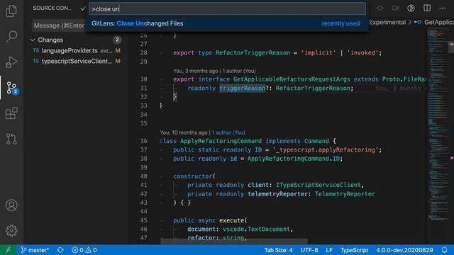Click the execute method name on line 45
The width and height of the screenshot is (454, 255).
click(x=232, y=220)
